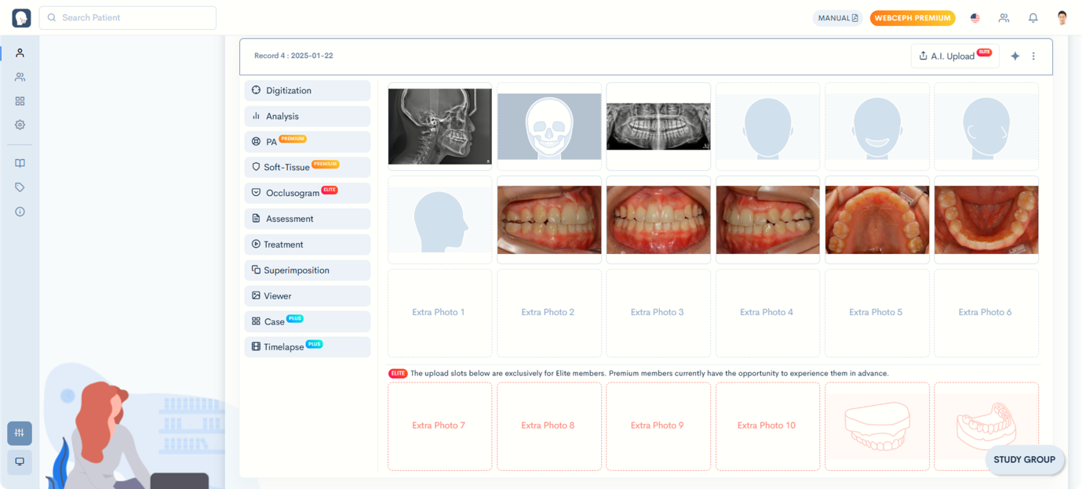
Task: Toggle the sliders control panel button
Action: (20, 433)
